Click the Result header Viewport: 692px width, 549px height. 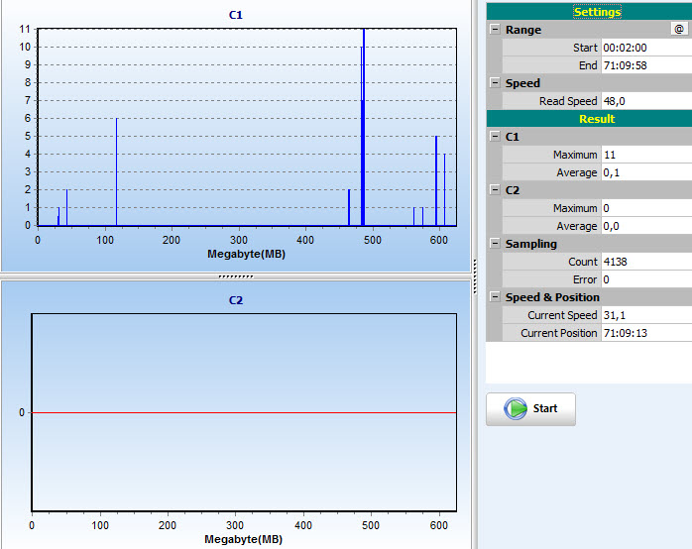pos(597,119)
